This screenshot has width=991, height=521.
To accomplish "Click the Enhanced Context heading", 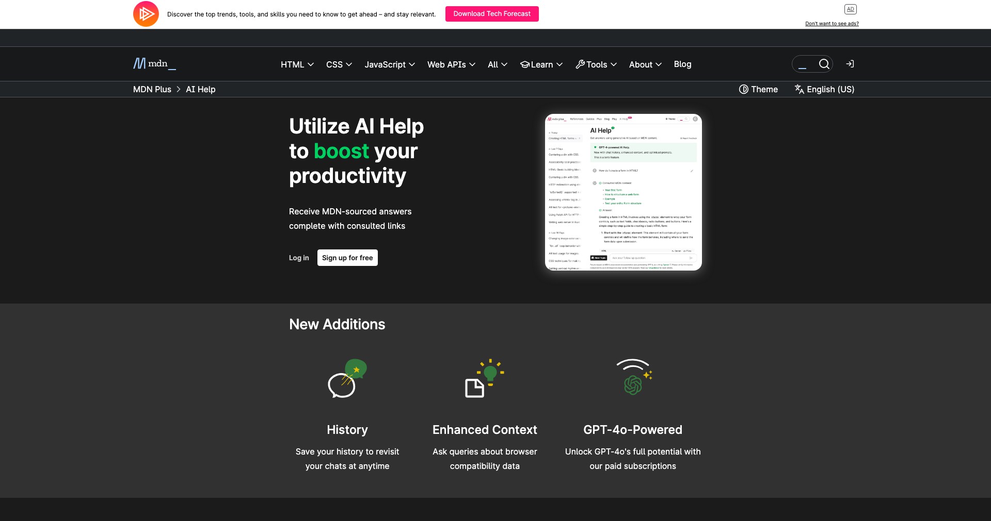I will pyautogui.click(x=485, y=430).
